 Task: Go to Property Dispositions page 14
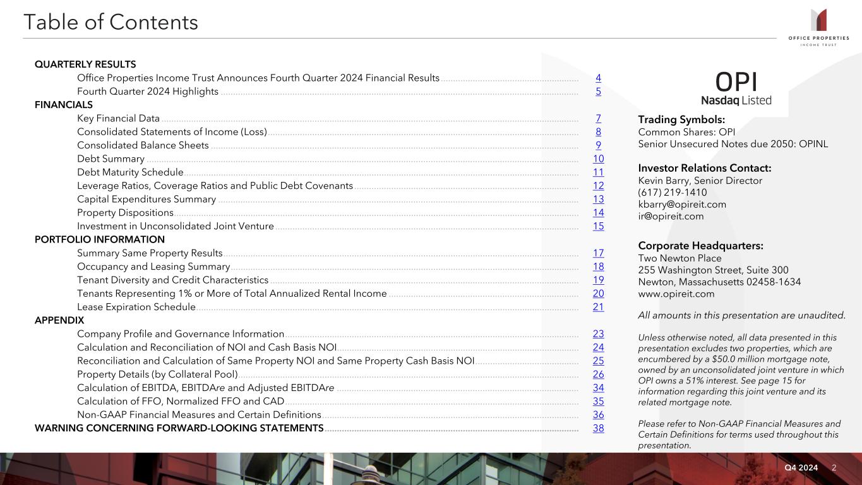tap(598, 213)
